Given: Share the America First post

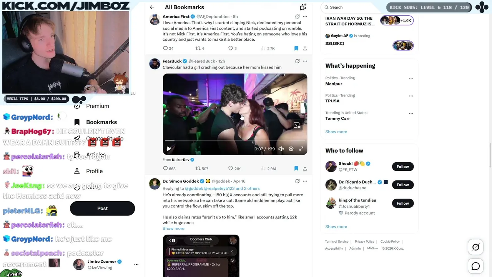Looking at the screenshot, I should (x=305, y=48).
